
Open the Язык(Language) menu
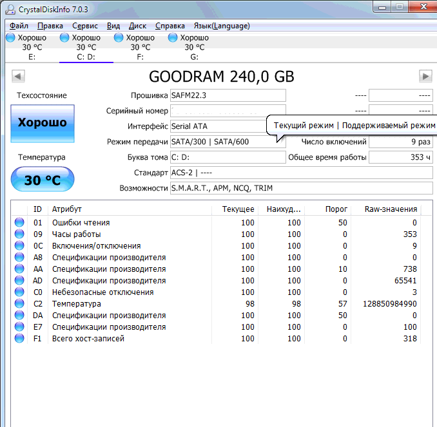222,26
